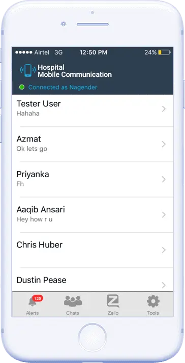Tap the battery icon in status bar
Image resolution: width=185 pixels, height=363 pixels.
pyautogui.click(x=164, y=52)
